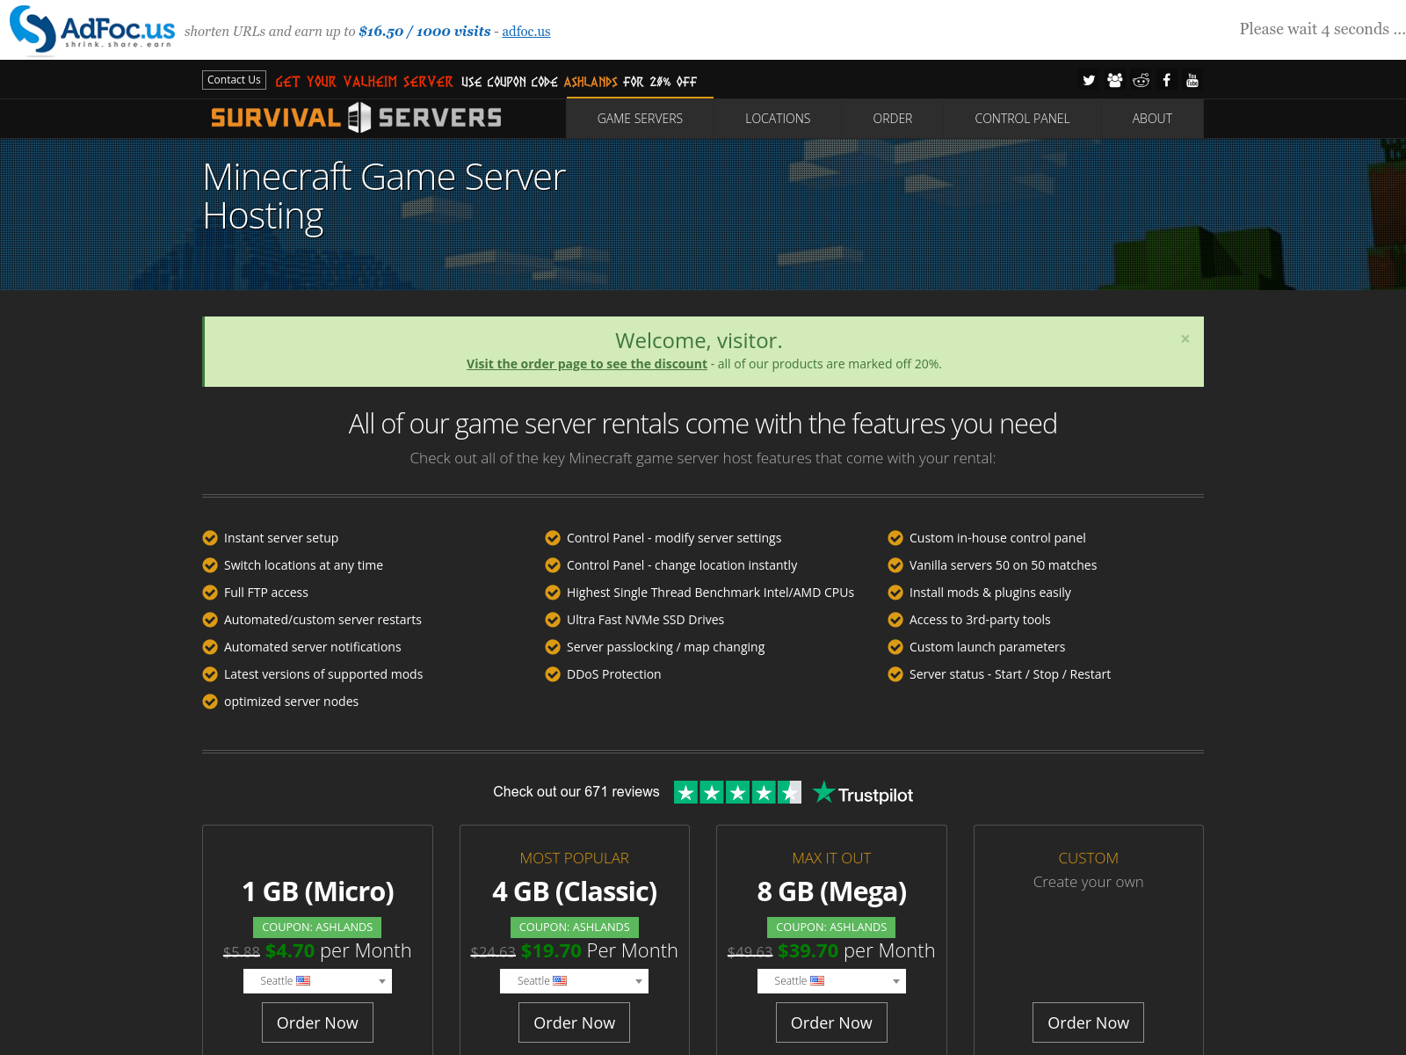Follow the adfoc.us link in header

[x=526, y=32]
